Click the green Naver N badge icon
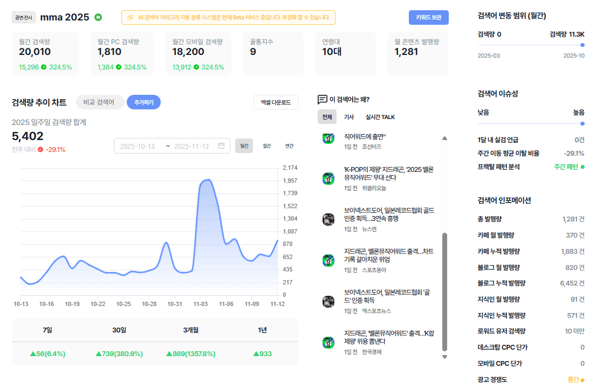Viewport: 596px width, 389px height. (x=98, y=17)
